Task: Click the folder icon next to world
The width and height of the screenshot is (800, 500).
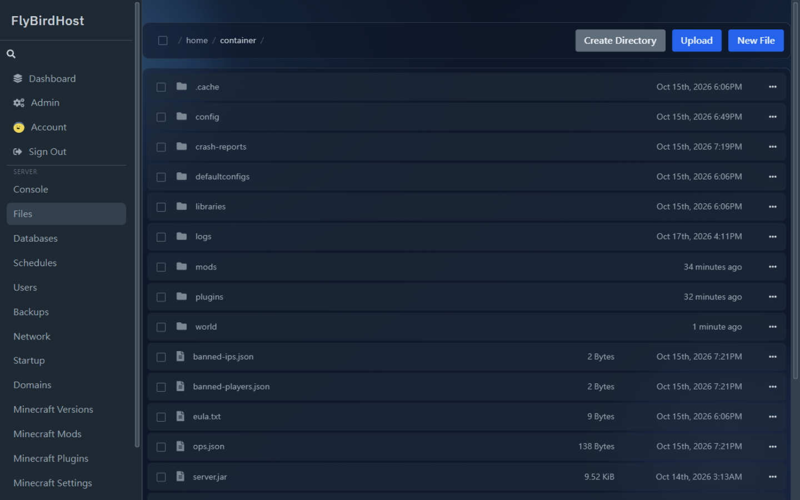Action: 182,327
